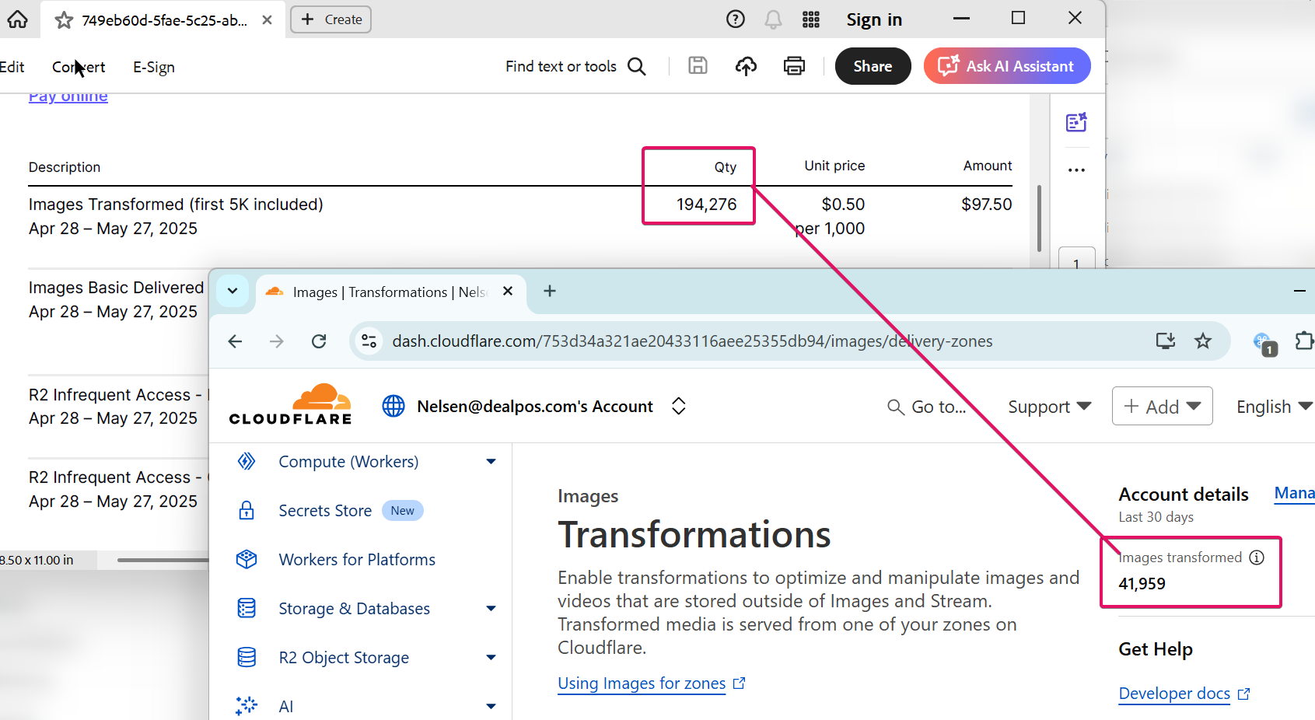
Task: Open the English language dropdown
Action: pyautogui.click(x=1274, y=407)
